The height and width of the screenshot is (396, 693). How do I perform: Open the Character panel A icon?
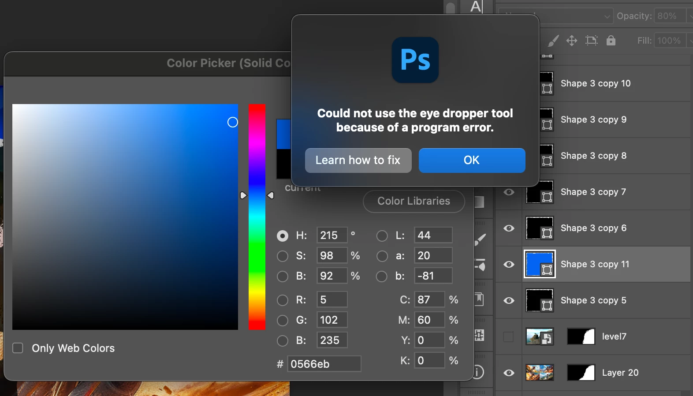(x=476, y=7)
